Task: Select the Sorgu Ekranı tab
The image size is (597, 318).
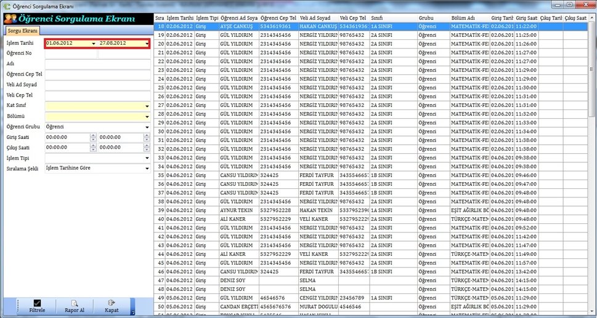Action: point(22,31)
